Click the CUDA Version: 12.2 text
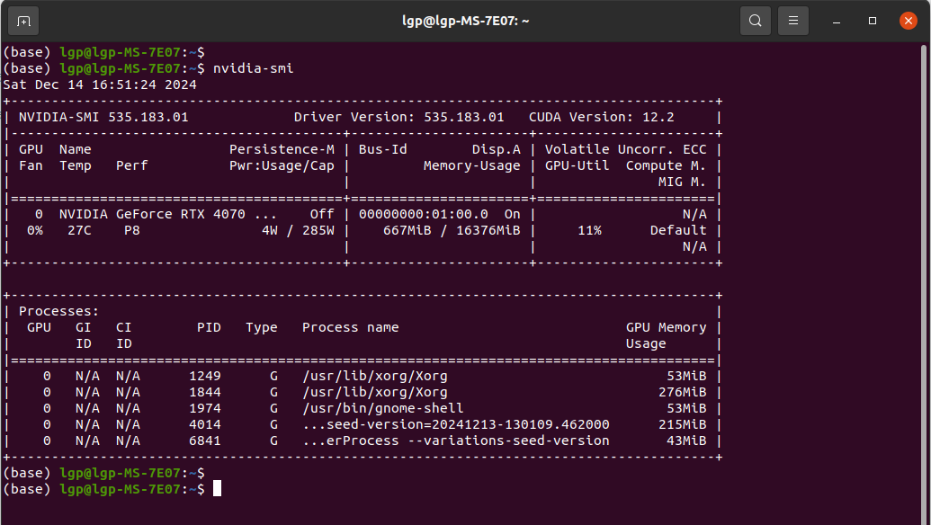This screenshot has width=931, height=525. [x=602, y=118]
